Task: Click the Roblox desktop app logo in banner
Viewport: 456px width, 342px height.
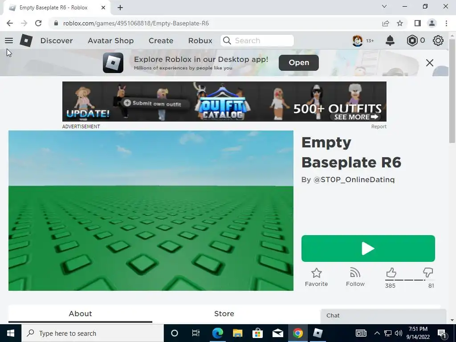Action: tap(113, 62)
